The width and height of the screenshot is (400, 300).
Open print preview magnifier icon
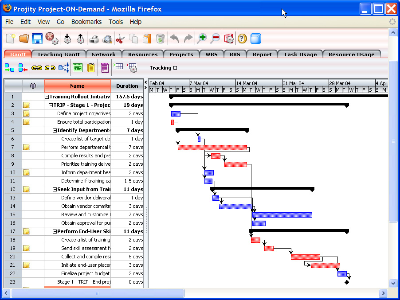[107, 39]
